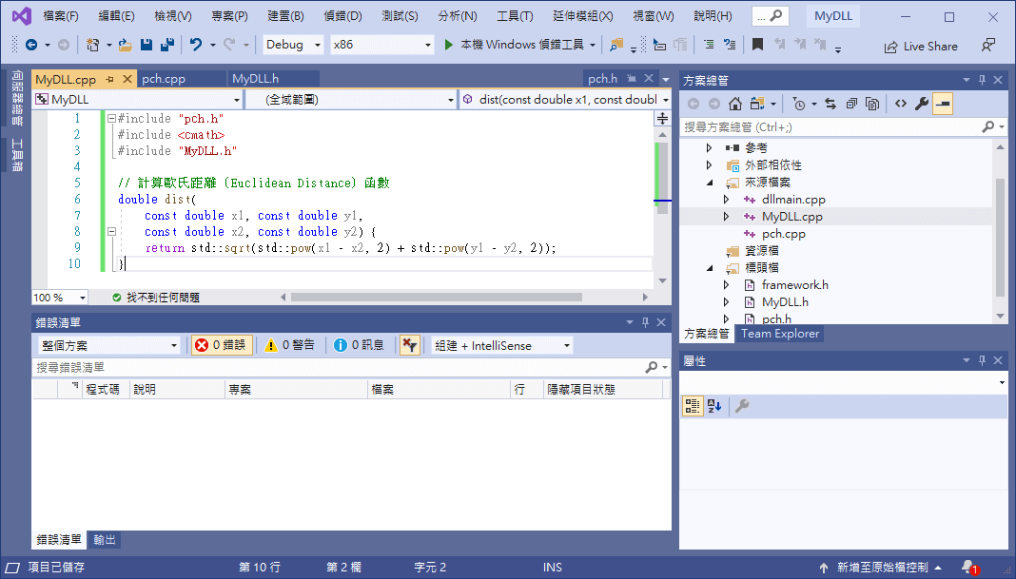Start debugging with the green play icon
This screenshot has height=579, width=1016.
(x=448, y=45)
